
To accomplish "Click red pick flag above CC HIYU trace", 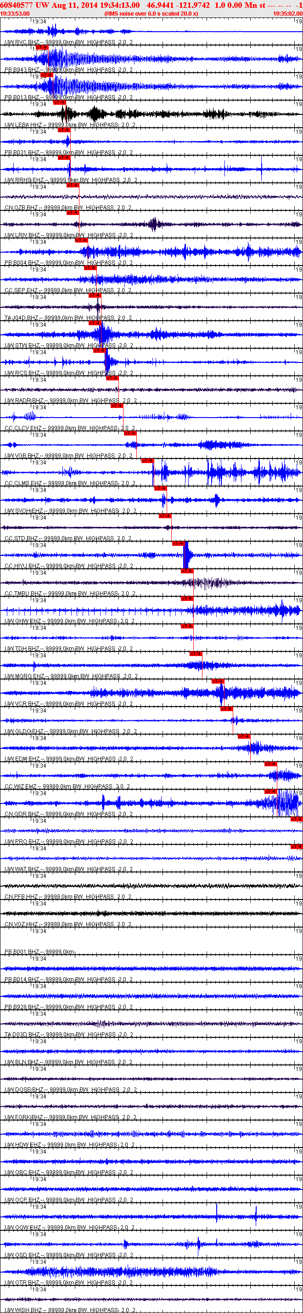I will pos(178,543).
